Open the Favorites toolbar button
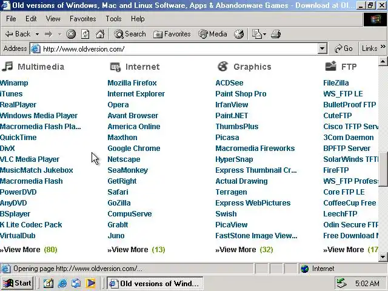The height and width of the screenshot is (291, 388). [x=172, y=34]
